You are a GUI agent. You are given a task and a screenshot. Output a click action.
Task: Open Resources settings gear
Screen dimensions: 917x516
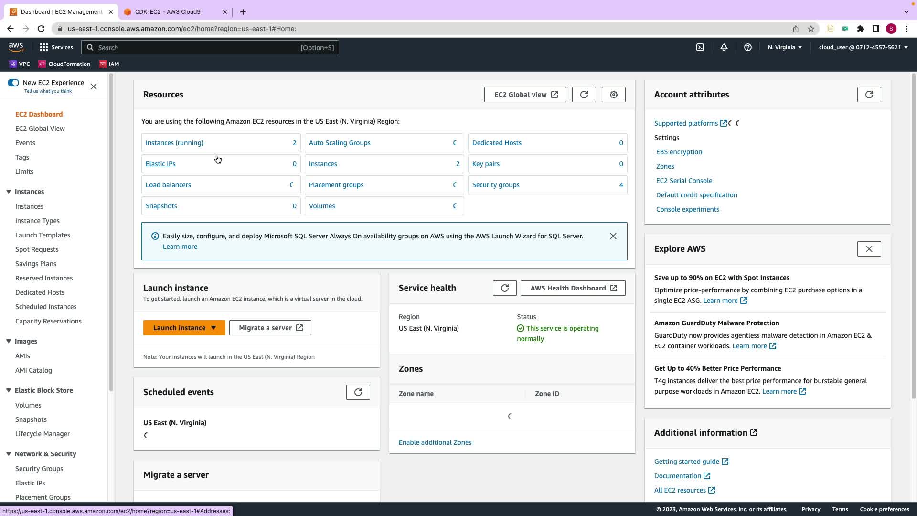[x=613, y=95]
